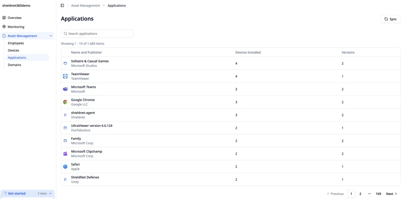405x199 pixels.
Task: Go to Domains in sidebar
Action: pyautogui.click(x=14, y=65)
